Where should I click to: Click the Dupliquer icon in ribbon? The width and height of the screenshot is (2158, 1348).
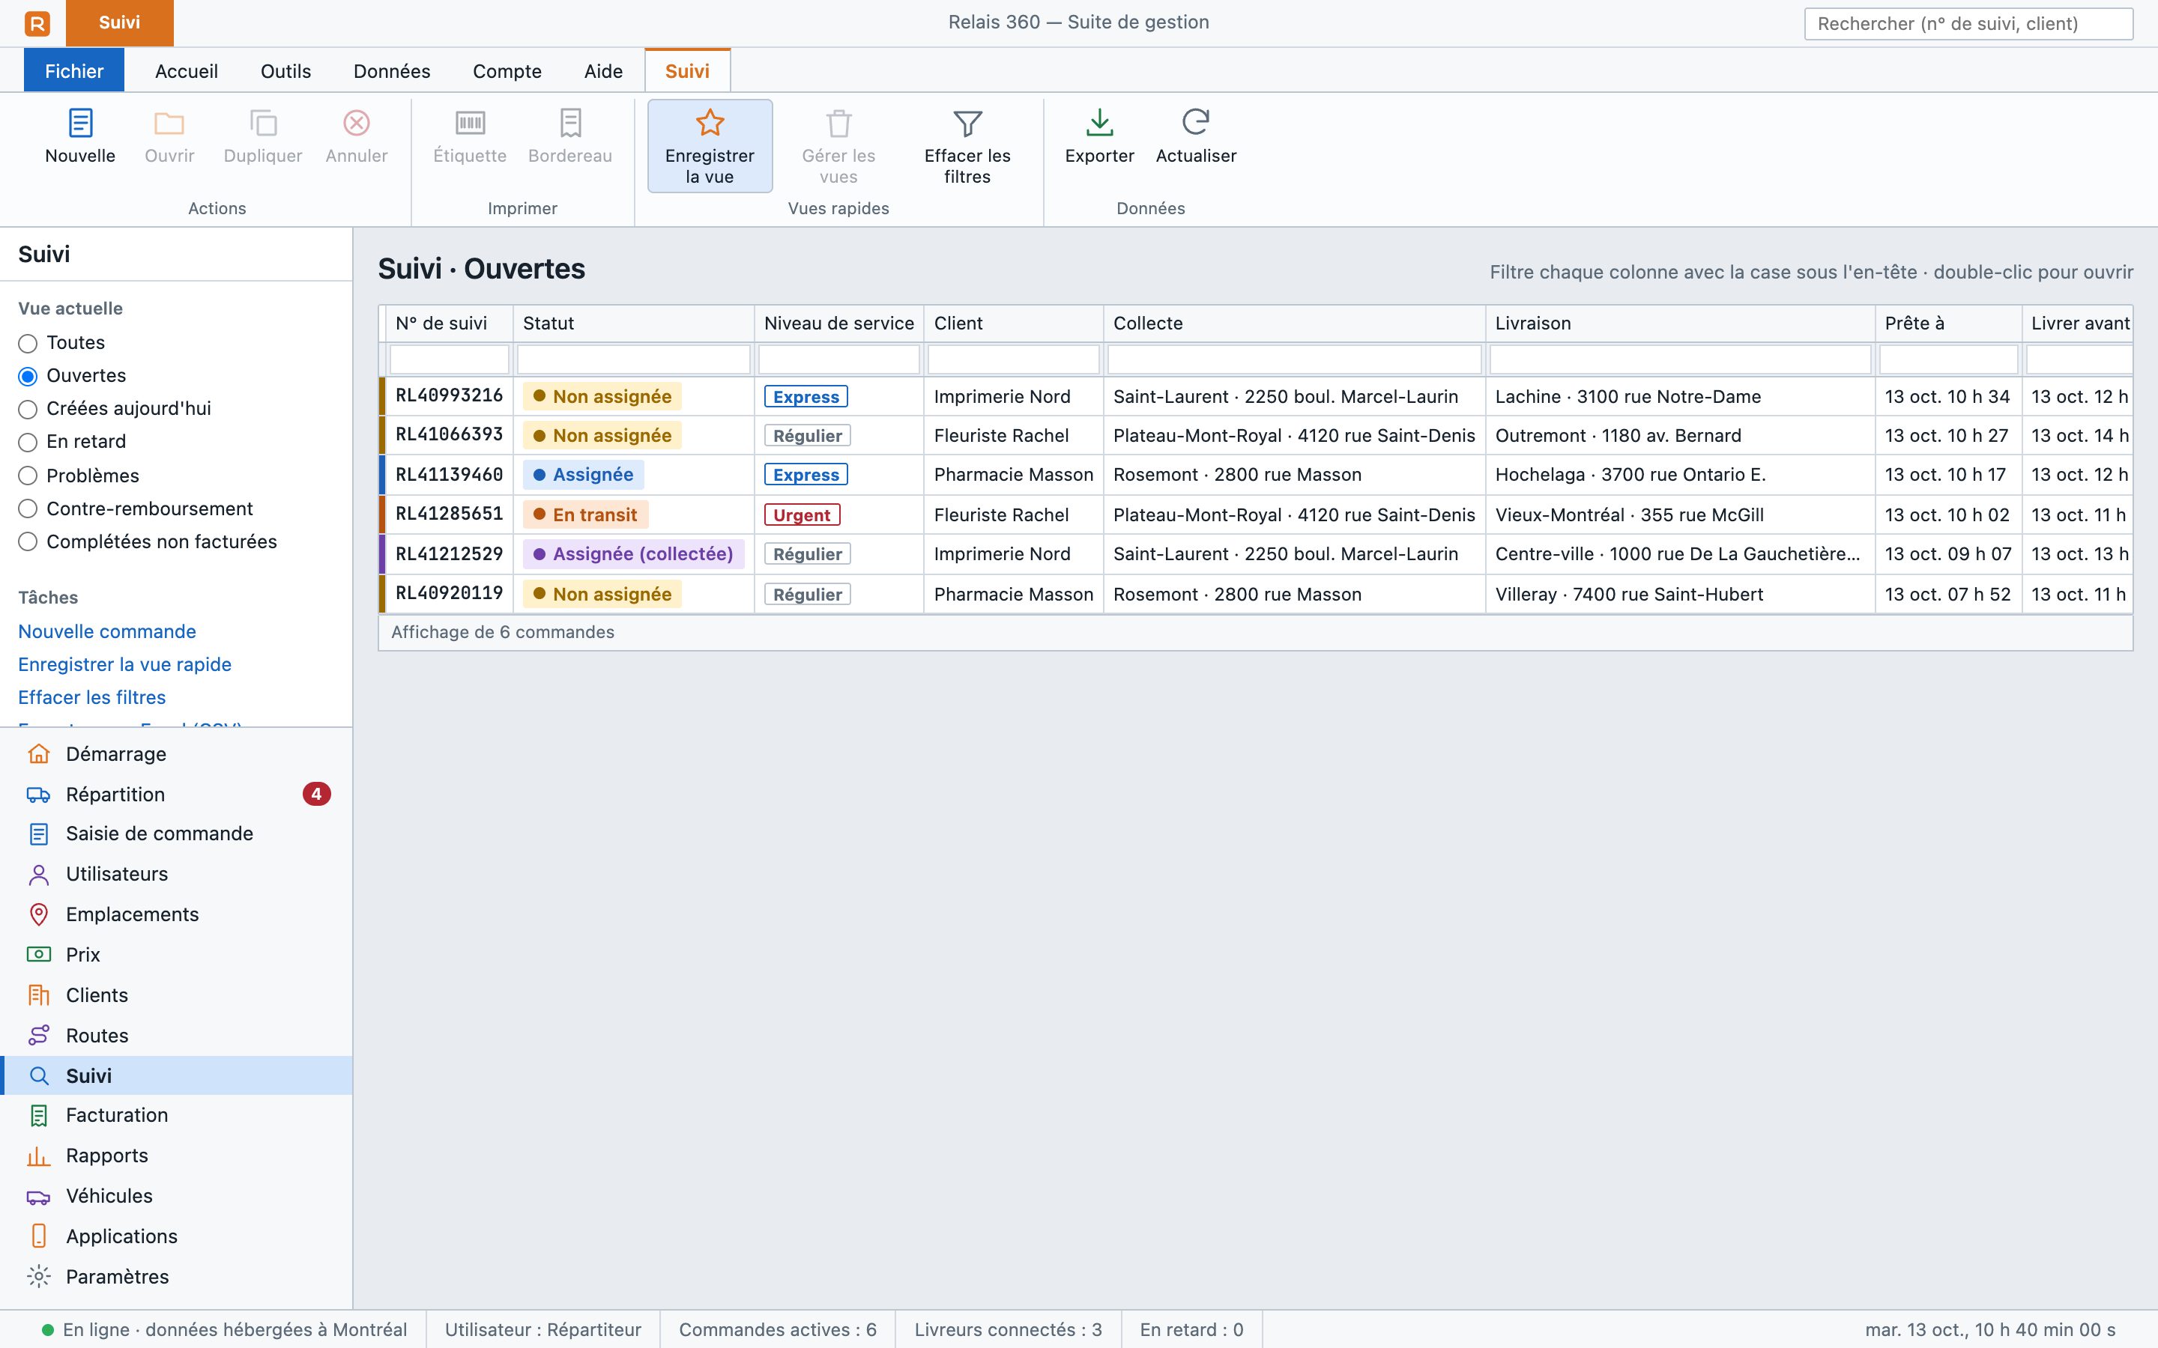click(x=263, y=123)
